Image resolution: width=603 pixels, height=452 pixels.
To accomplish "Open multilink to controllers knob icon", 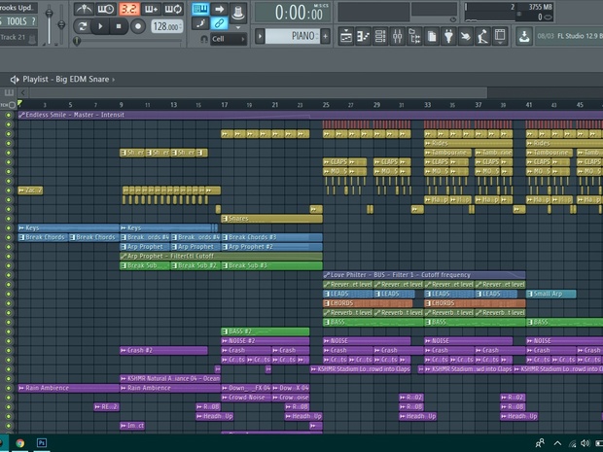I will 238,11.
